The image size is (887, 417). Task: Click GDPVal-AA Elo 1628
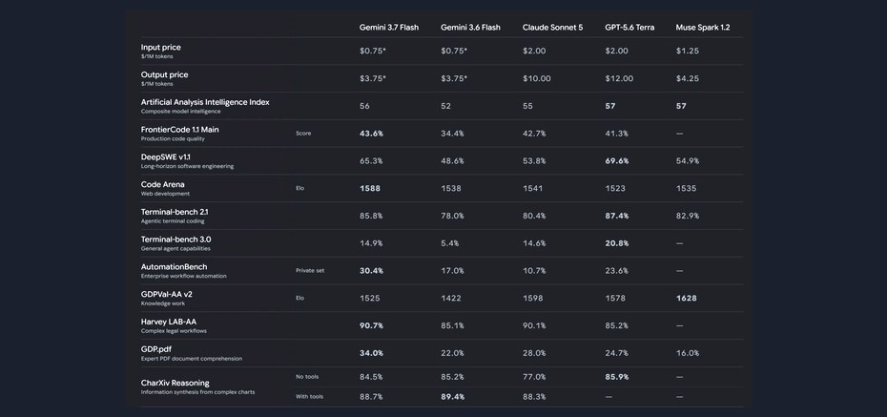tap(686, 298)
